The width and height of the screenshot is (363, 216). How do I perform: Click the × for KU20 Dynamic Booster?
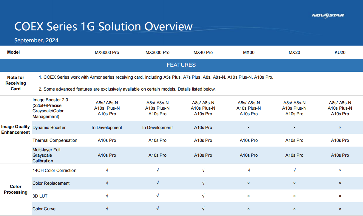point(340,128)
